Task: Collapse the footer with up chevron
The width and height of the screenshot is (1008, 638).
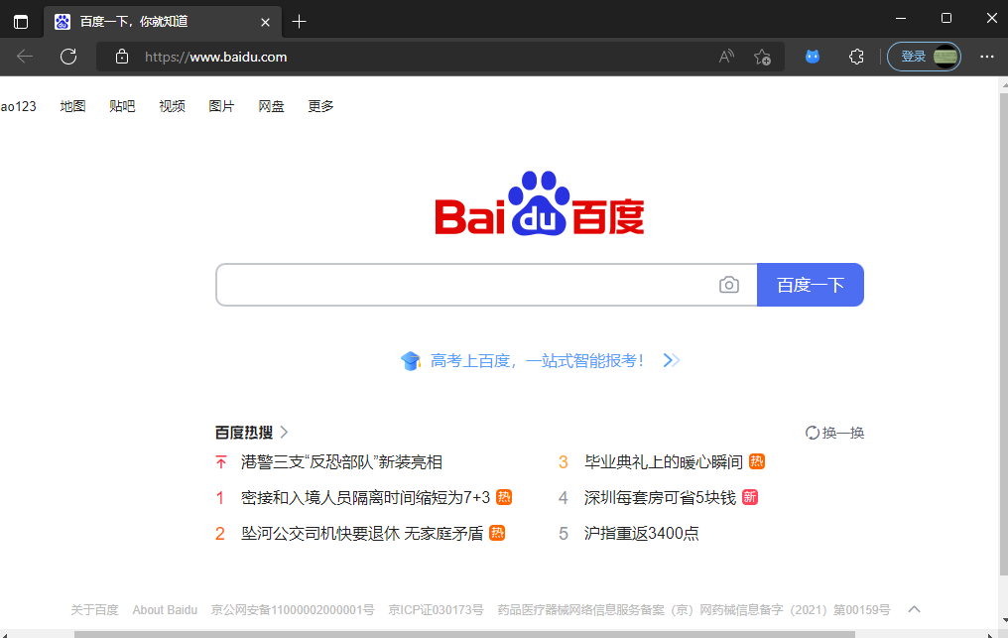Action: (x=914, y=609)
